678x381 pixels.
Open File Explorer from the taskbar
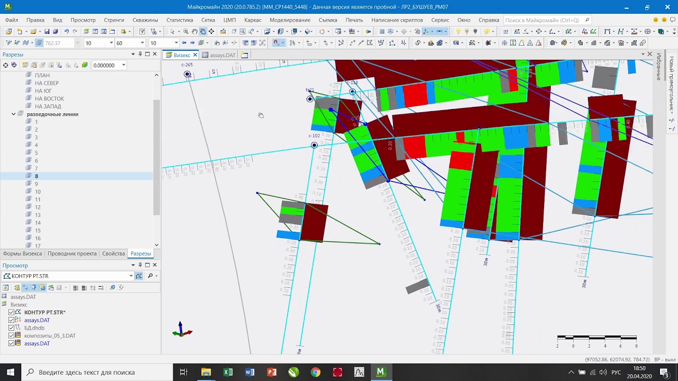[x=206, y=372]
